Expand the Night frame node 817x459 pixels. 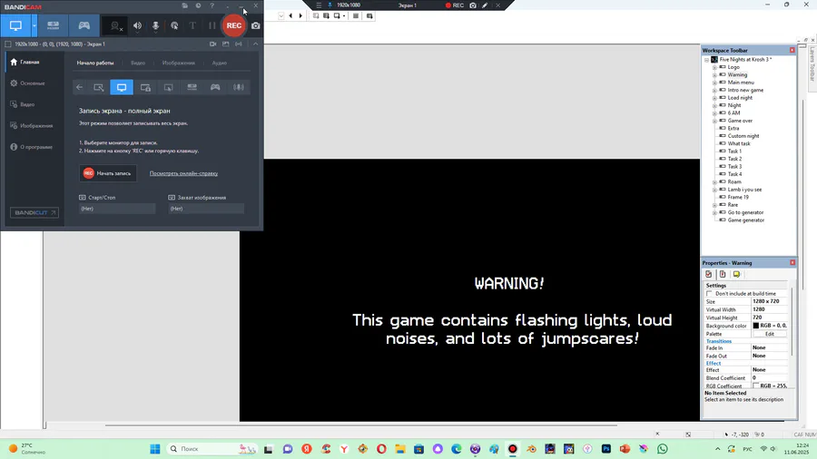click(x=714, y=105)
